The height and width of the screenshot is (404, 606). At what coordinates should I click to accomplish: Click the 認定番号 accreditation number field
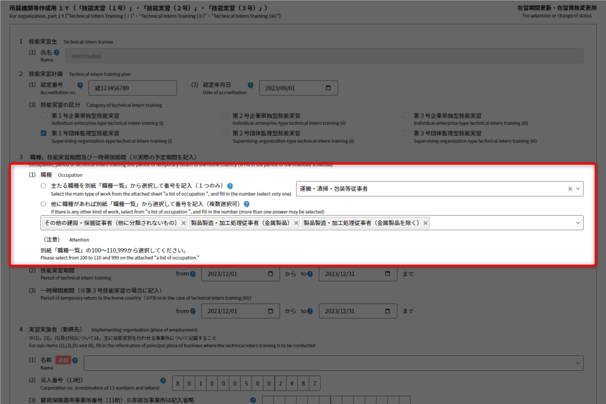pos(132,88)
